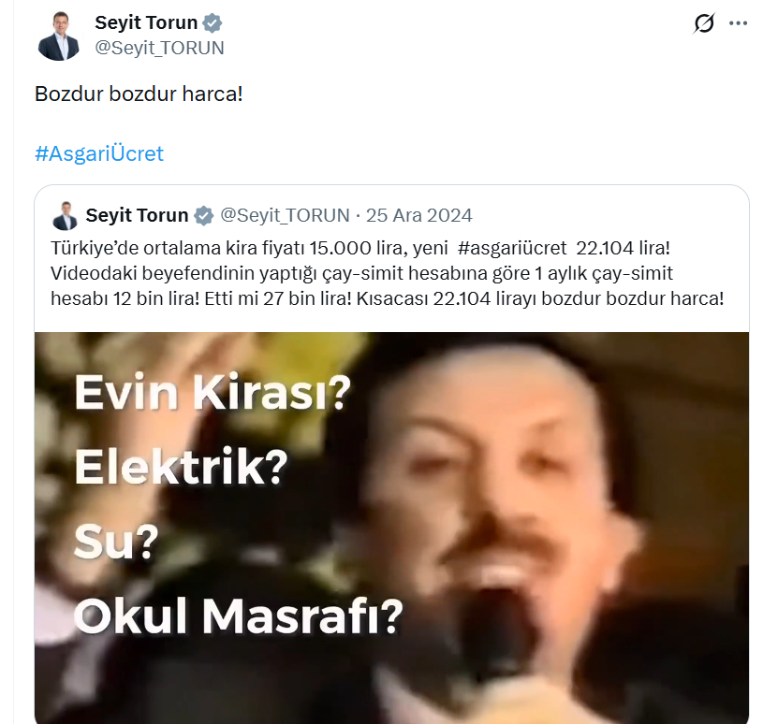This screenshot has height=724, width=763.
Task: Open quoted tweet body text about kira fiyatı
Action: pos(388,274)
